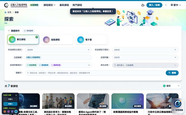
Task: Select the 電子書 filter card
Action: point(91,40)
